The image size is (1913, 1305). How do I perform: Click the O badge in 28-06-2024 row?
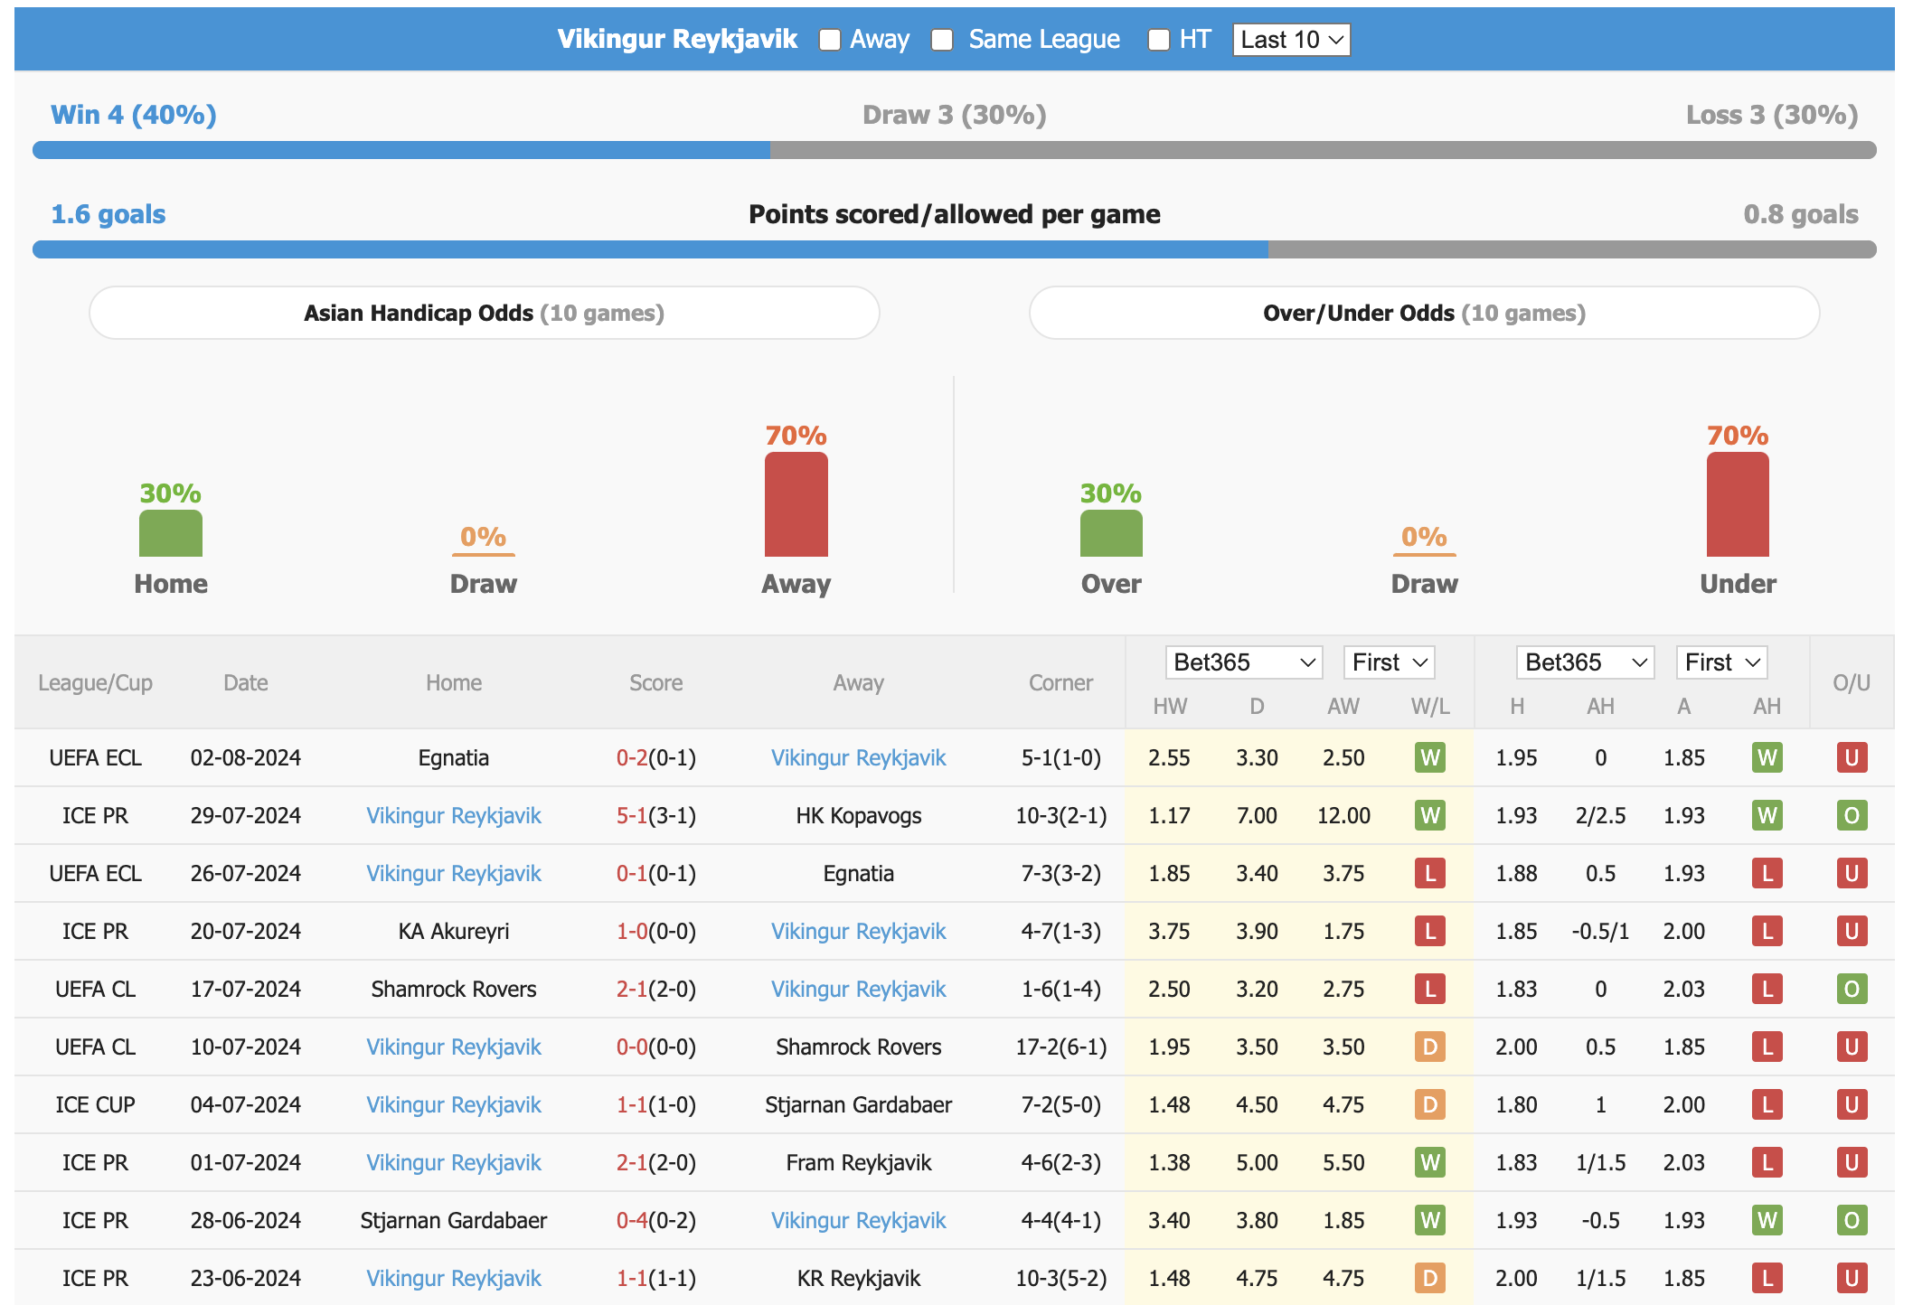coord(1852,1220)
